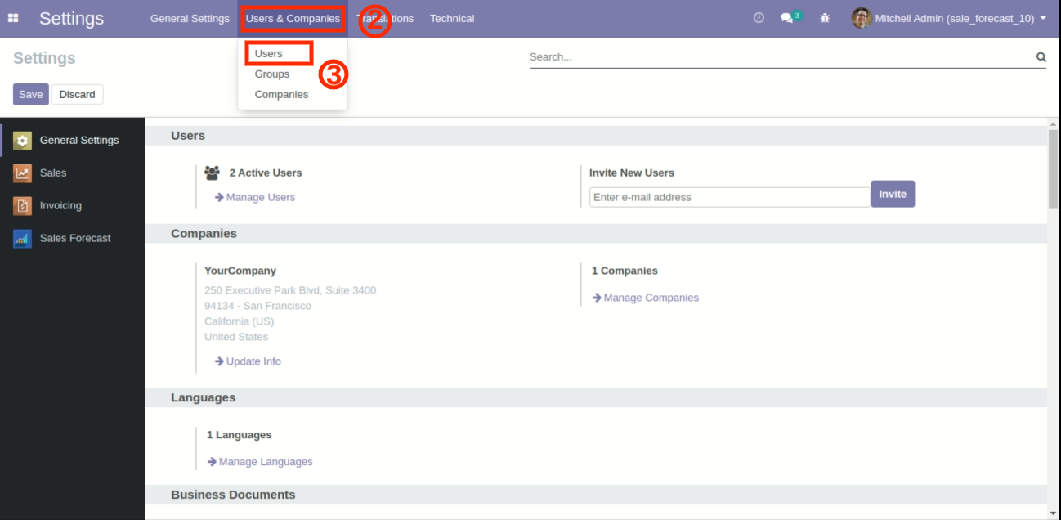
Task: Follow the Manage Users link
Action: pos(255,197)
